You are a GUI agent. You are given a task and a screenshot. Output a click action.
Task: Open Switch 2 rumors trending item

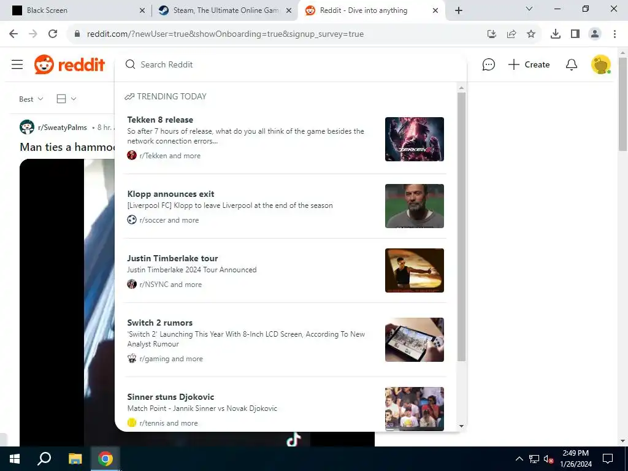point(285,340)
